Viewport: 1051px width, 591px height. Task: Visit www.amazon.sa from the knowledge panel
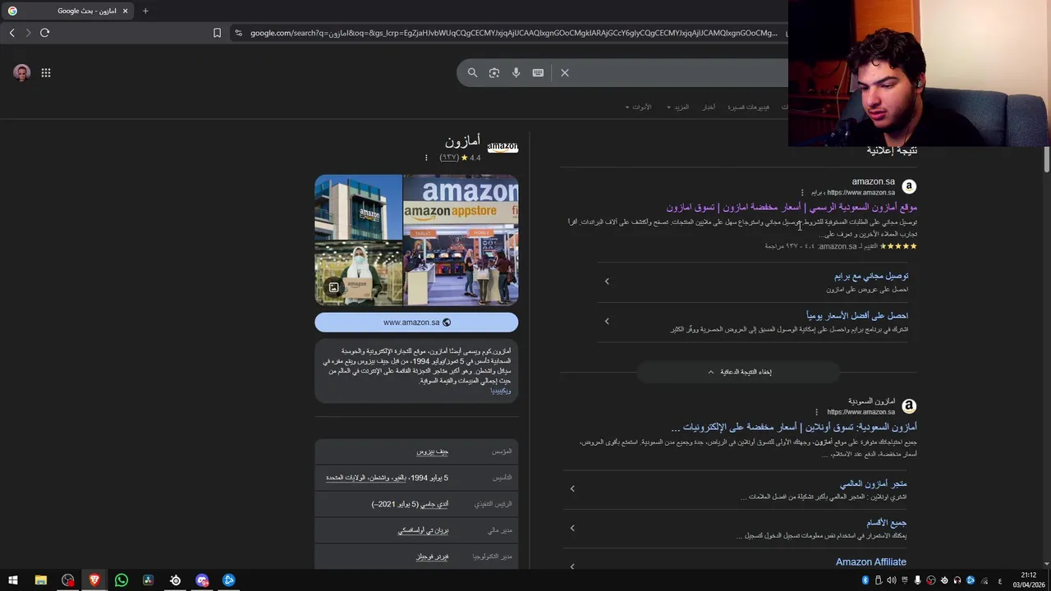(416, 323)
